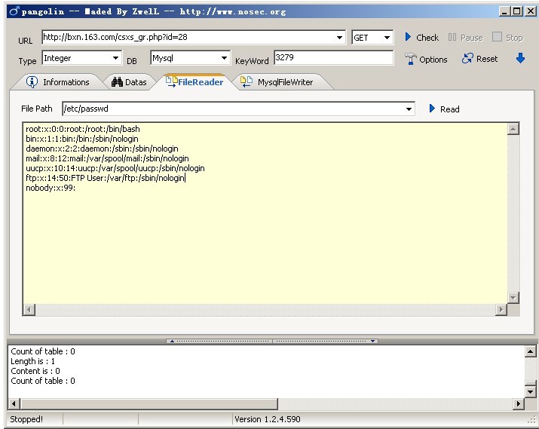Click the 'Content is : 0' log line

(x=35, y=371)
